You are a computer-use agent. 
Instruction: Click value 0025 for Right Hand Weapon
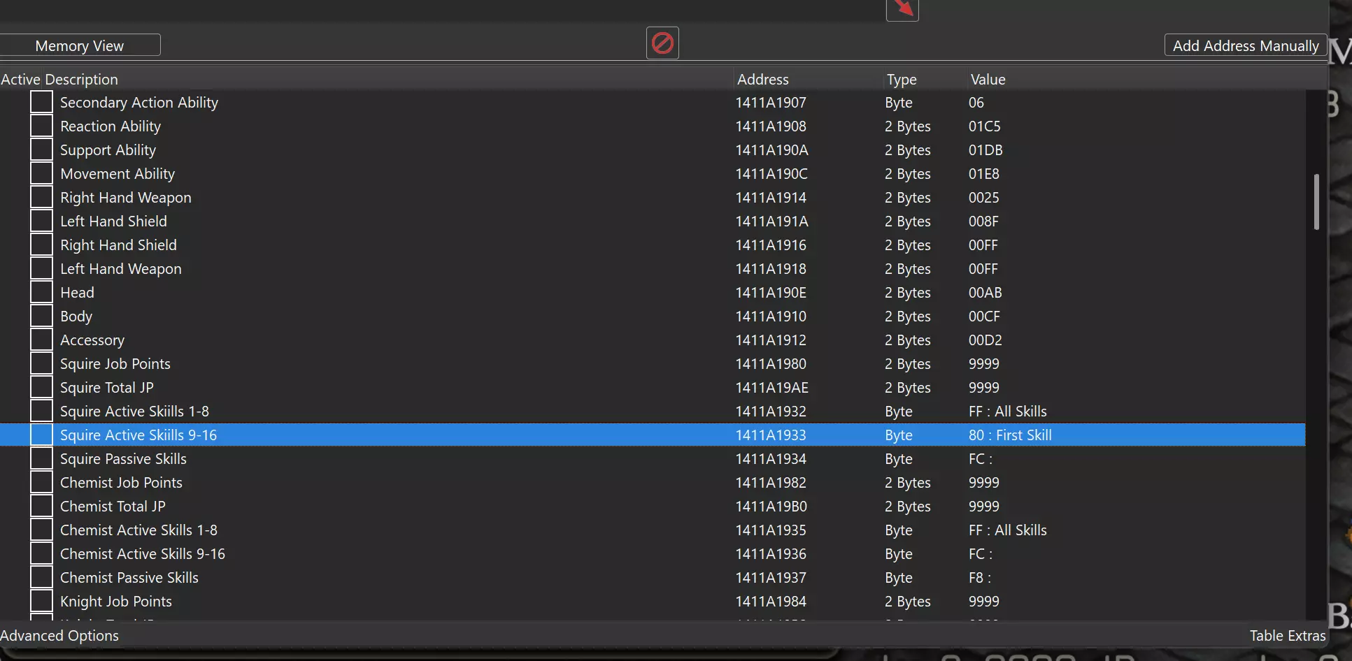tap(983, 198)
